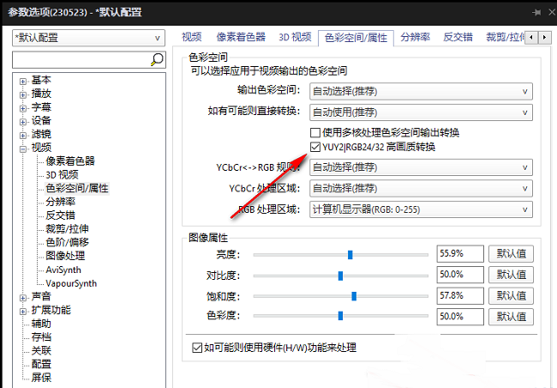Click the search magnifier icon

157,59
